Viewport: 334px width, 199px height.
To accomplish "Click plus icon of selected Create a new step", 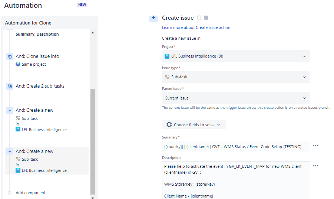I will pos(10,151).
